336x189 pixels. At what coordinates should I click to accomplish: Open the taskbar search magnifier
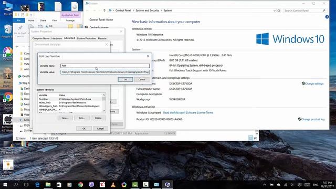16,184
